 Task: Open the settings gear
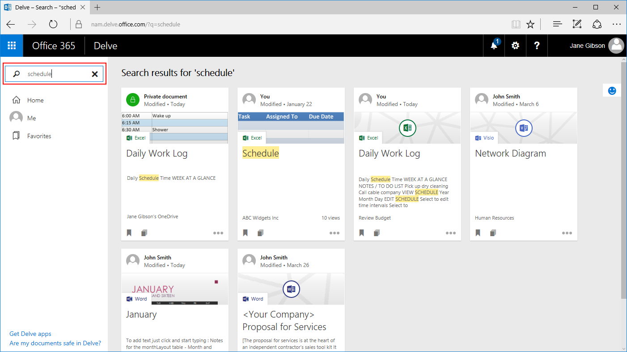pyautogui.click(x=515, y=46)
